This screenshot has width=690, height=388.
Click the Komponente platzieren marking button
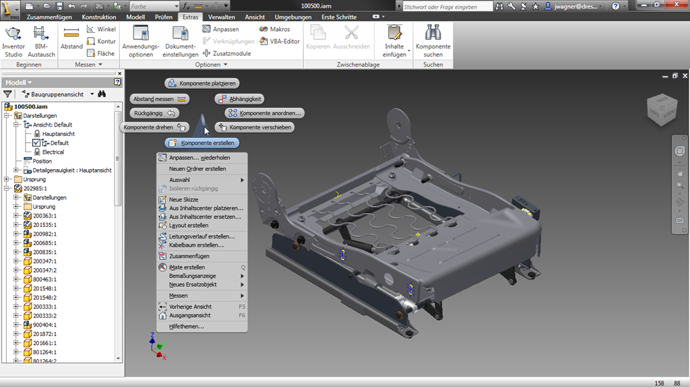[202, 83]
